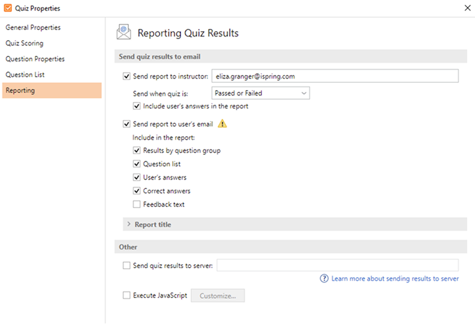Click the 'Include in the report:' label

(164, 137)
